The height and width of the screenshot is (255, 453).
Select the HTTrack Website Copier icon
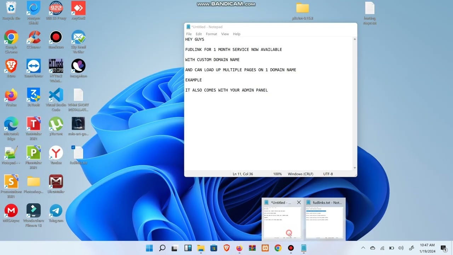(x=56, y=71)
